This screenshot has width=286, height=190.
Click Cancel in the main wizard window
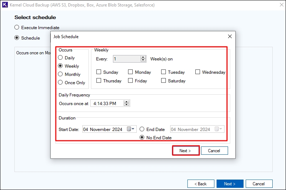pos(259,184)
